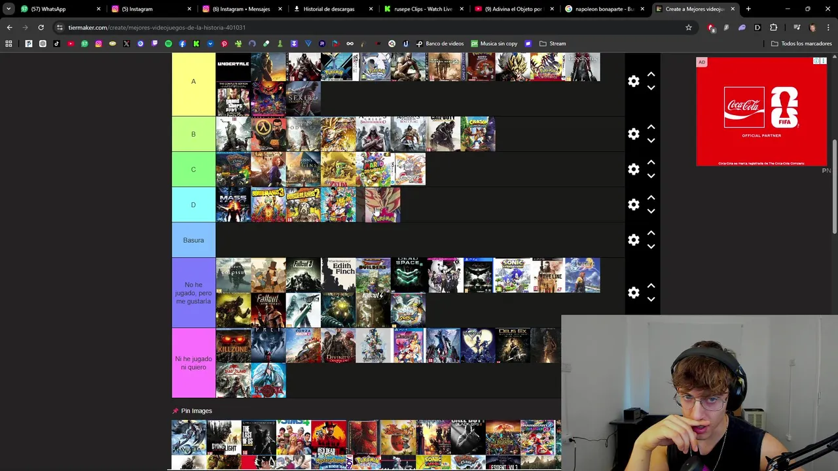This screenshot has height=471, width=838.
Task: Select the Sekiro cover in tier A
Action: pyautogui.click(x=303, y=99)
